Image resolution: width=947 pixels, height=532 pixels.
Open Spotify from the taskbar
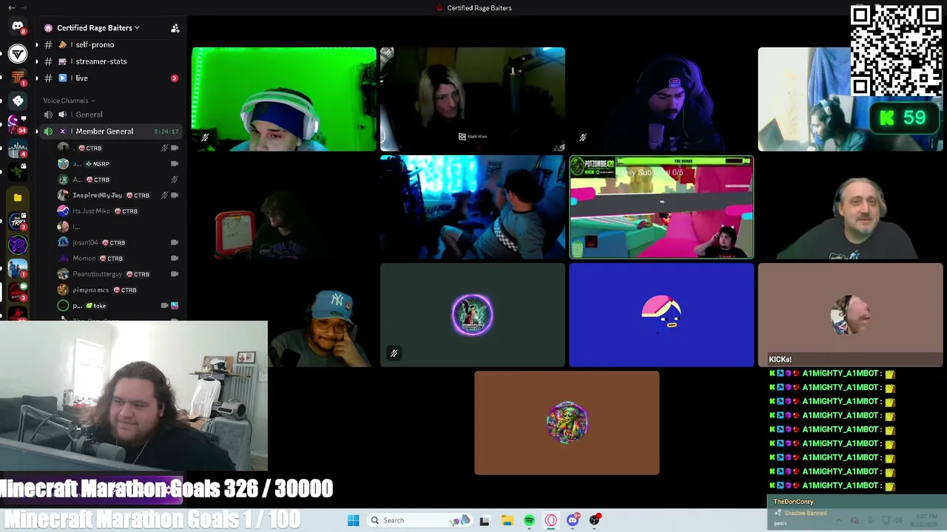pos(529,520)
